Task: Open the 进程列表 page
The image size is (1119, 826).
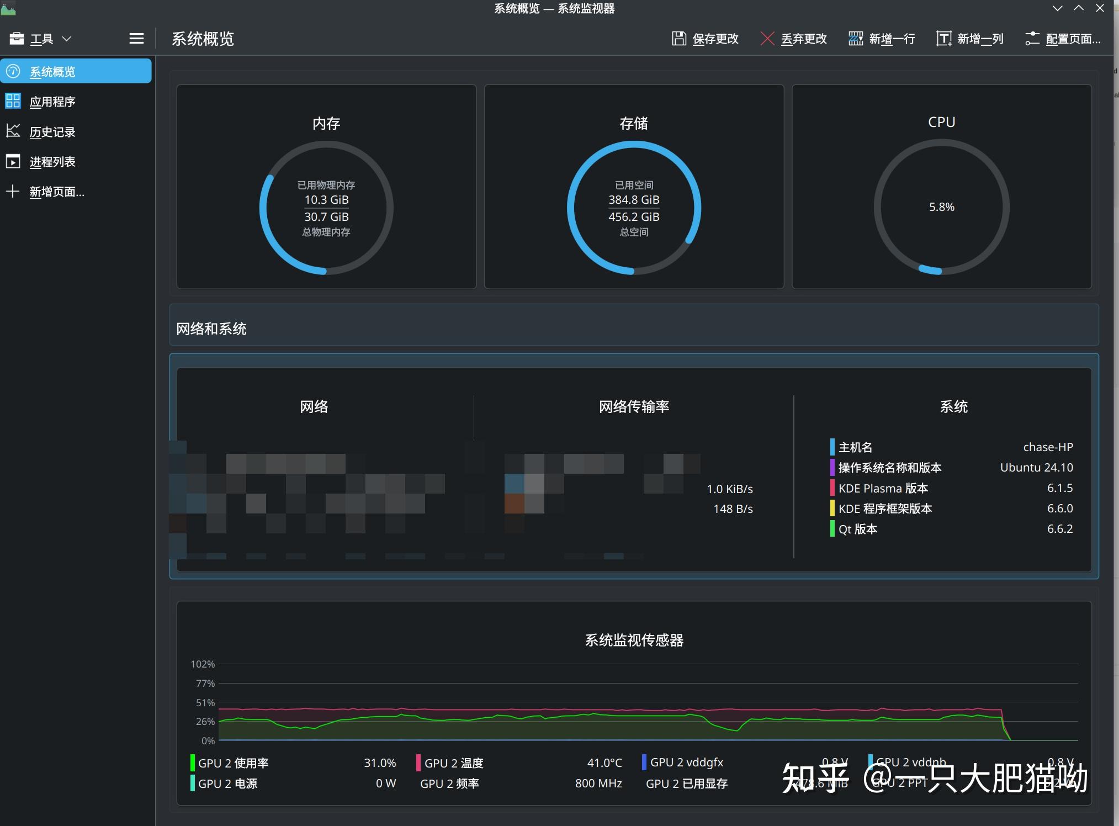Action: coord(53,161)
